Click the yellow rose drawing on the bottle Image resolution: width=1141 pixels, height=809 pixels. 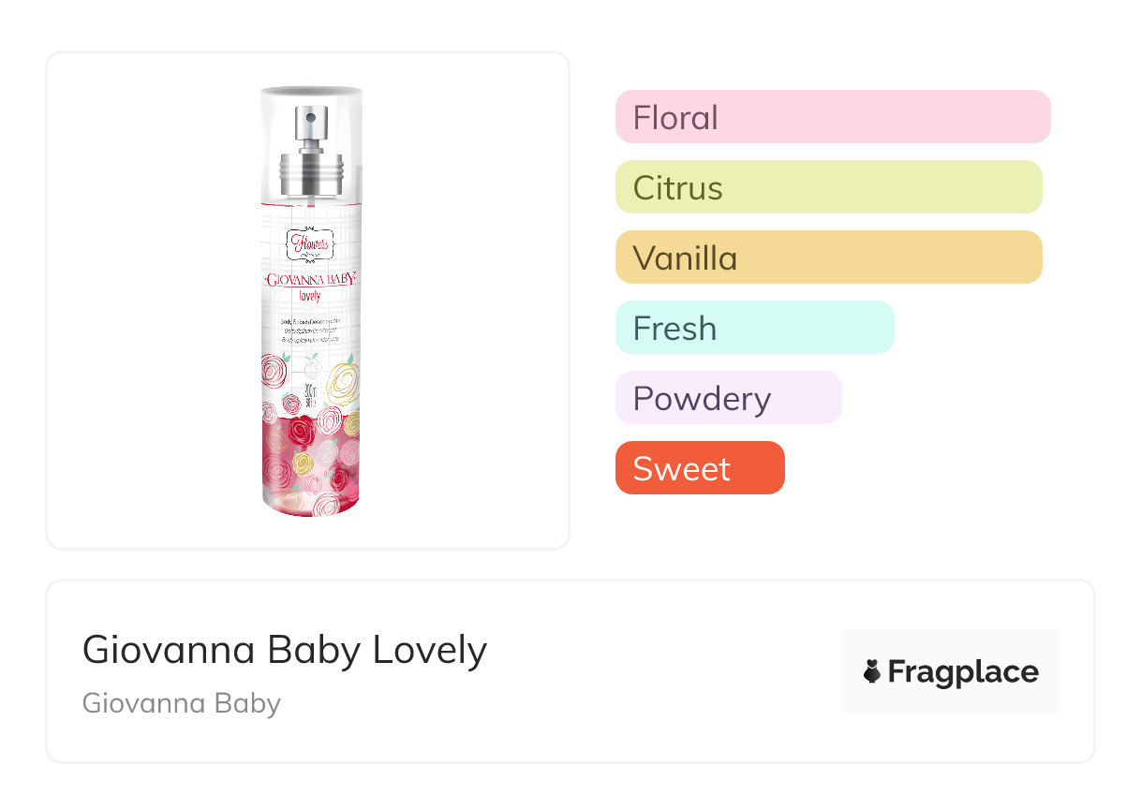[344, 381]
